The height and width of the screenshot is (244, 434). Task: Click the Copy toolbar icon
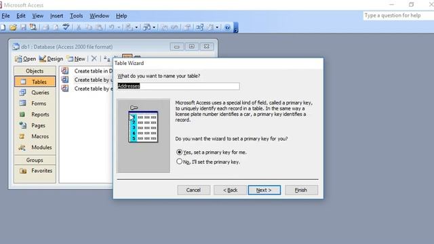pyautogui.click(x=89, y=27)
